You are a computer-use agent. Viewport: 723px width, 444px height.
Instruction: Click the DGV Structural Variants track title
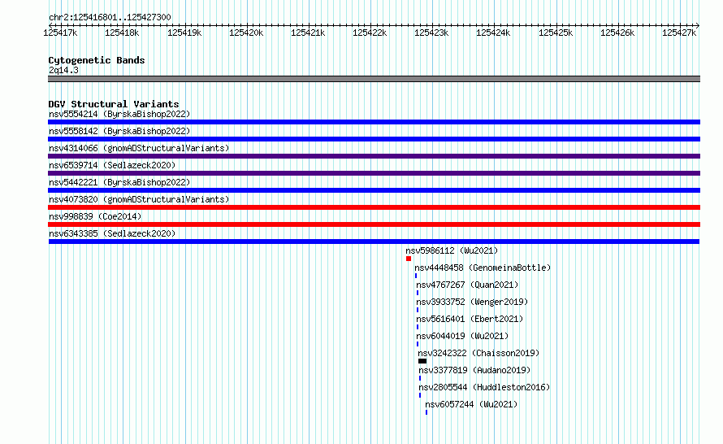114,104
